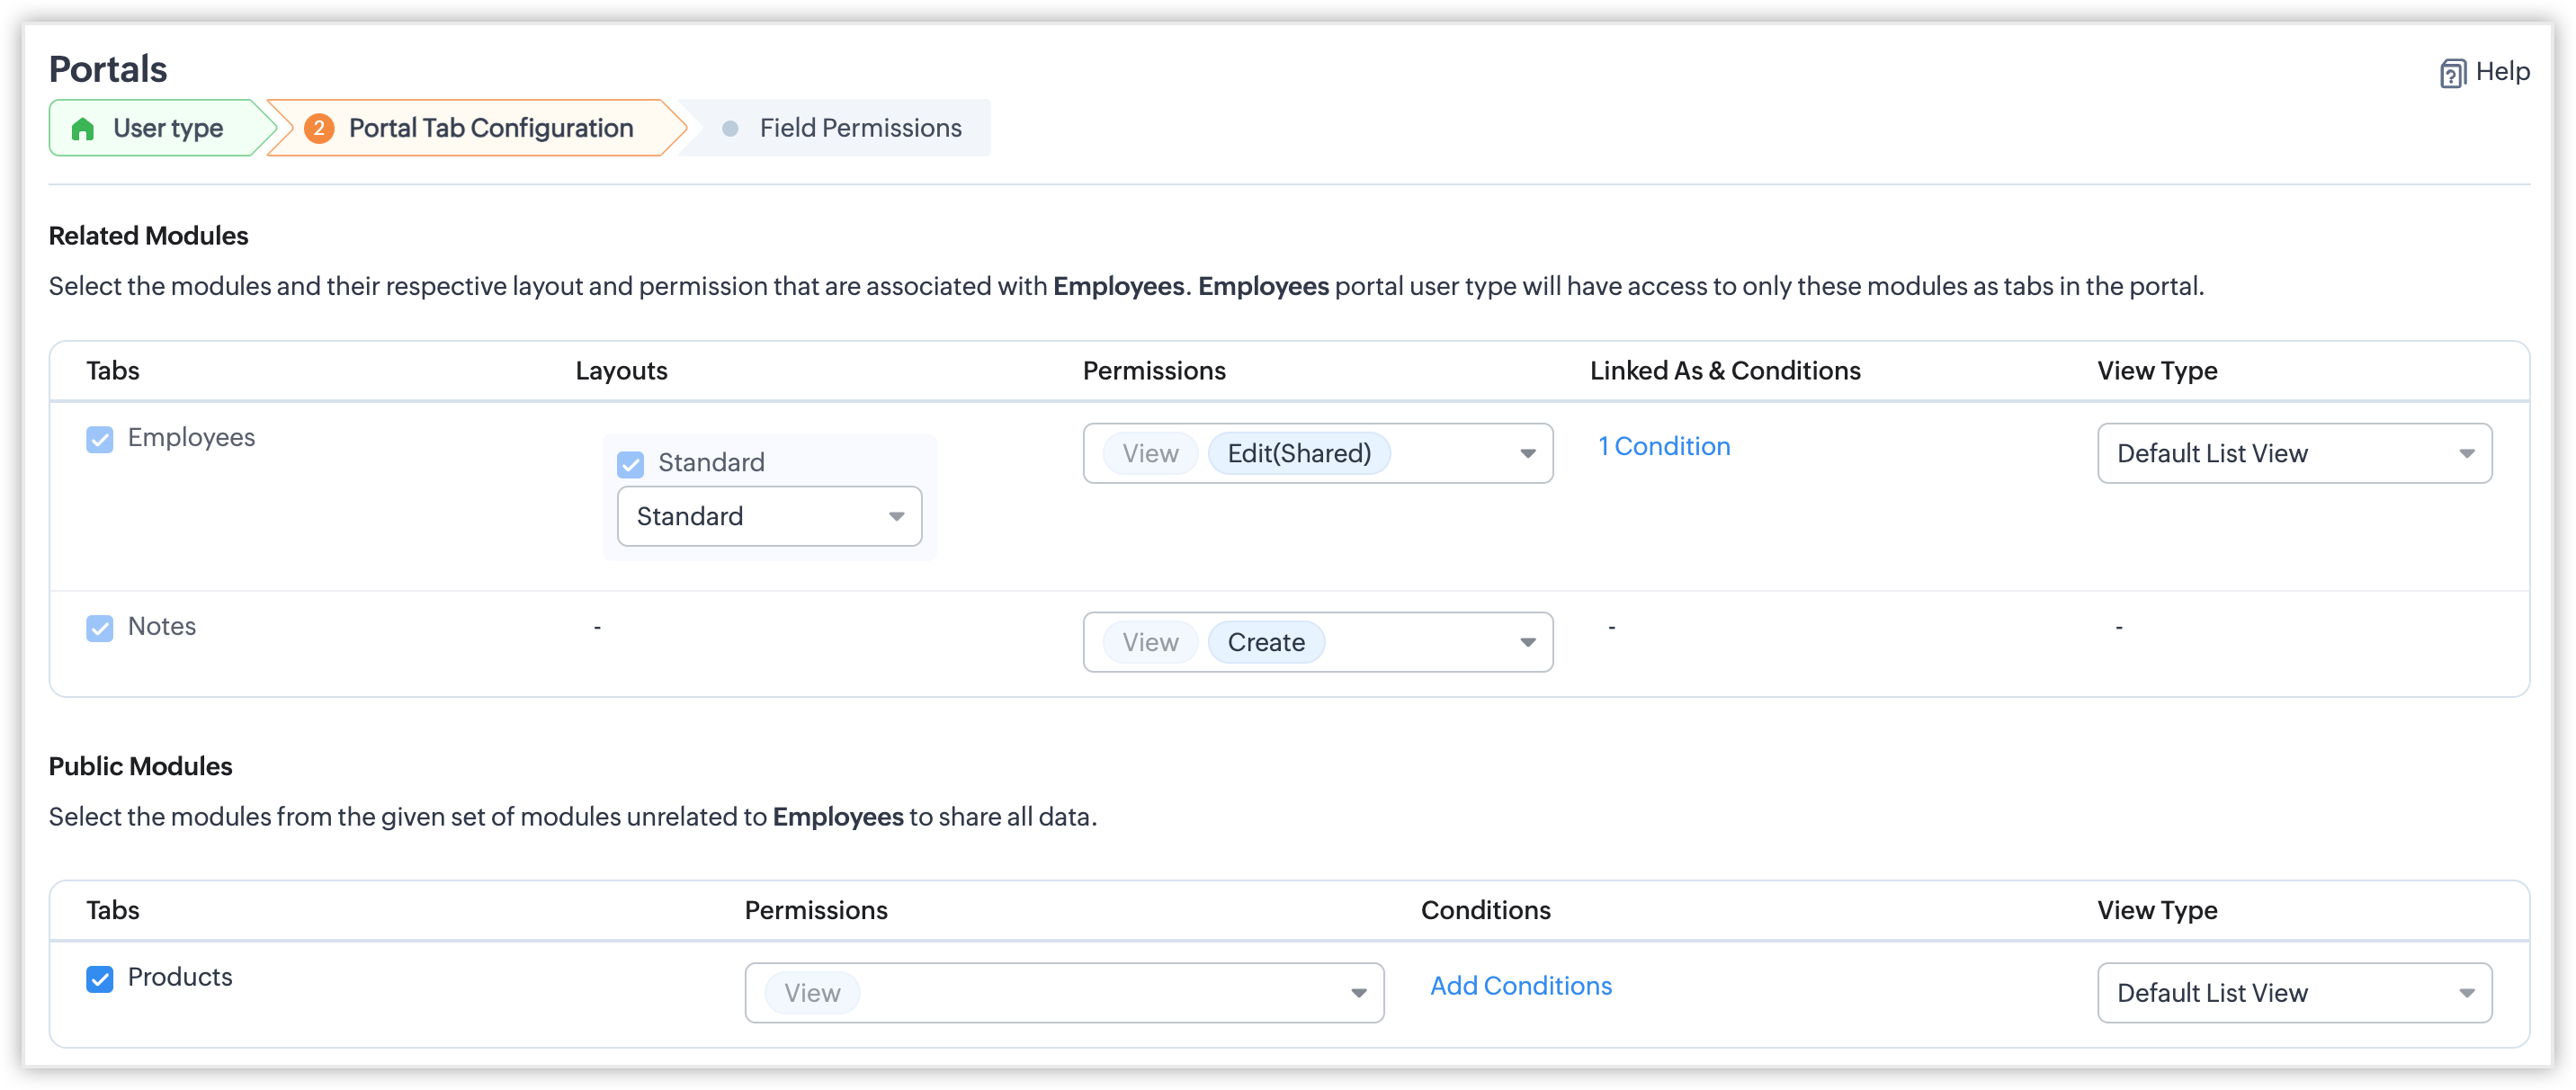This screenshot has width=2576, height=1090.
Task: Click the Help document icon
Action: tap(2452, 73)
